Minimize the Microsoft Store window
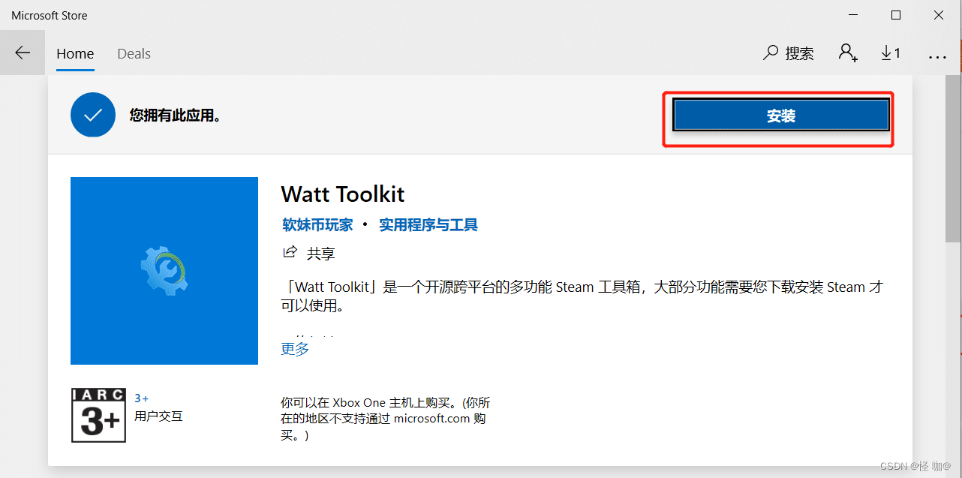 point(853,15)
